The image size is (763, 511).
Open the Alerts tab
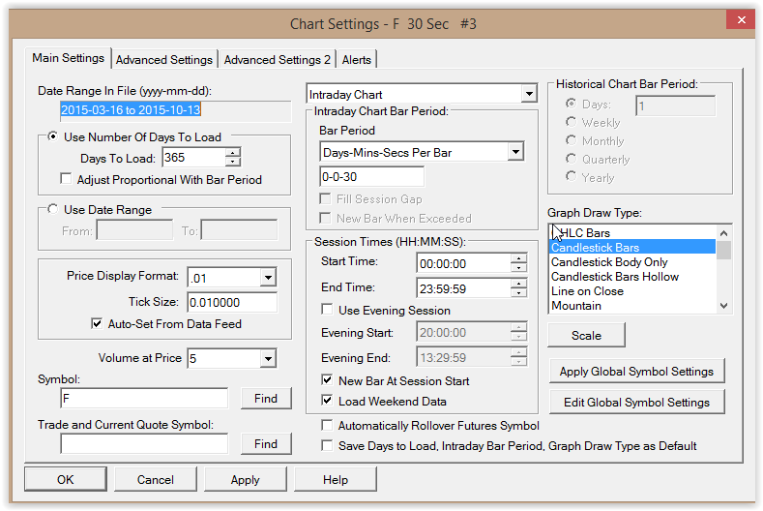pos(357,59)
